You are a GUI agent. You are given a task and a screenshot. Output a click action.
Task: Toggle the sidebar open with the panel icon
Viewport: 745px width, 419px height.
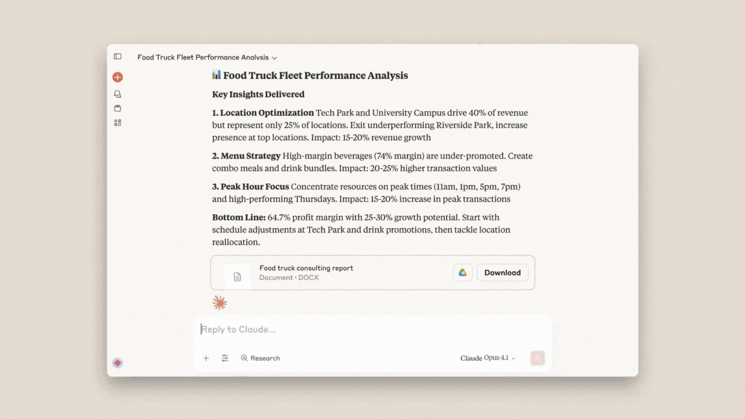tap(117, 56)
